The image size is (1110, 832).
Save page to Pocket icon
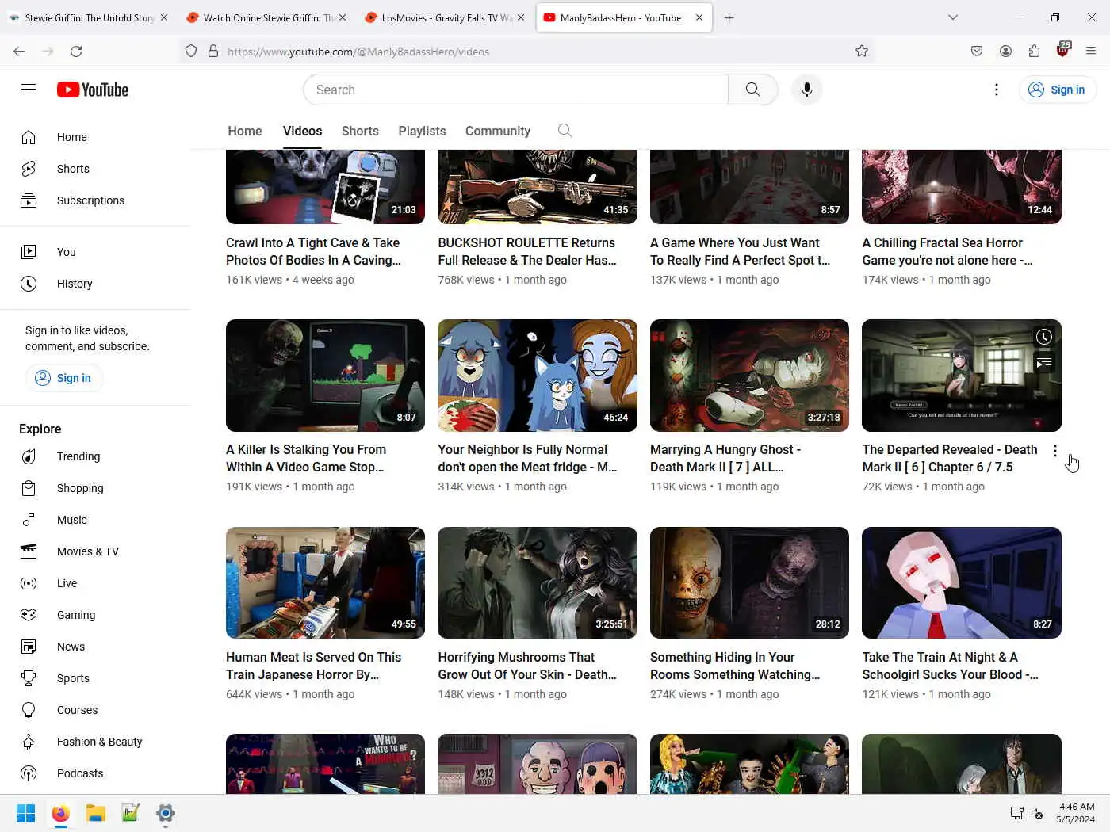pos(977,52)
